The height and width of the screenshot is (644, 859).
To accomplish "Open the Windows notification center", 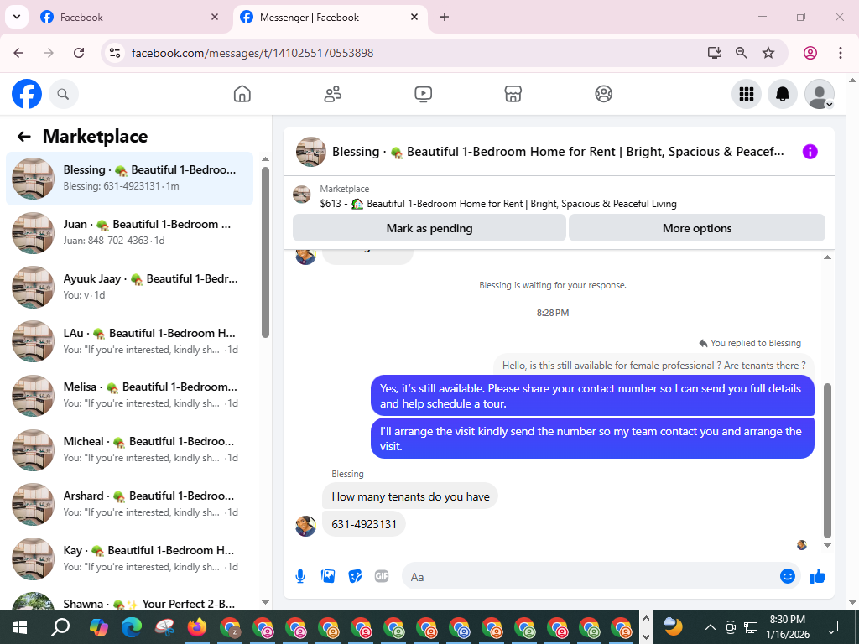I will (831, 627).
